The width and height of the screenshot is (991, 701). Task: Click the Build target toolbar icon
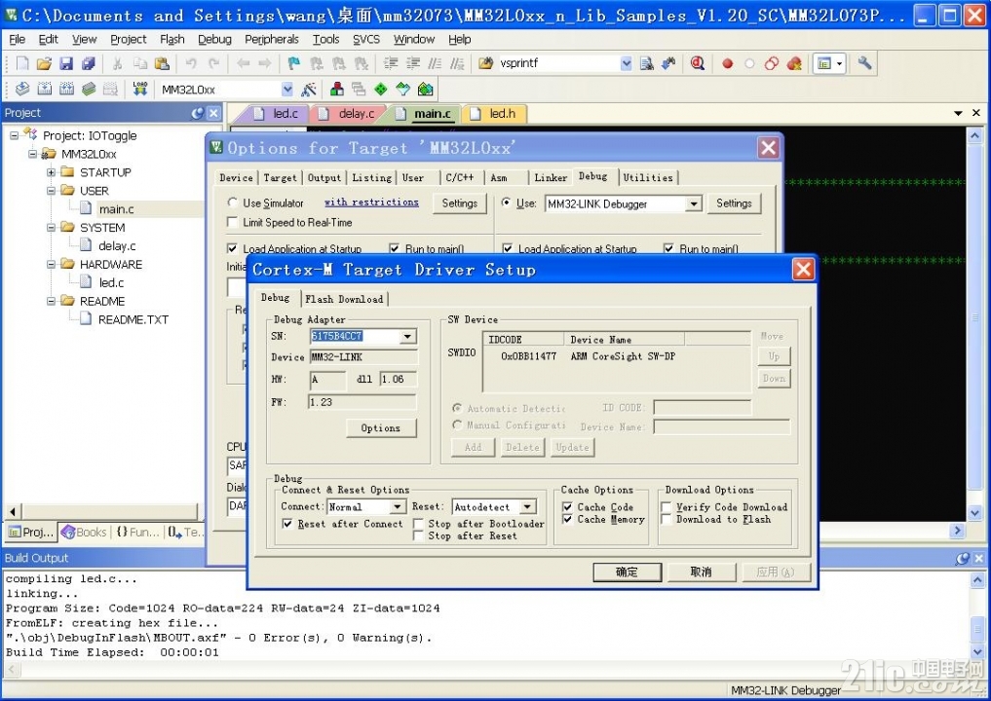[x=44, y=89]
